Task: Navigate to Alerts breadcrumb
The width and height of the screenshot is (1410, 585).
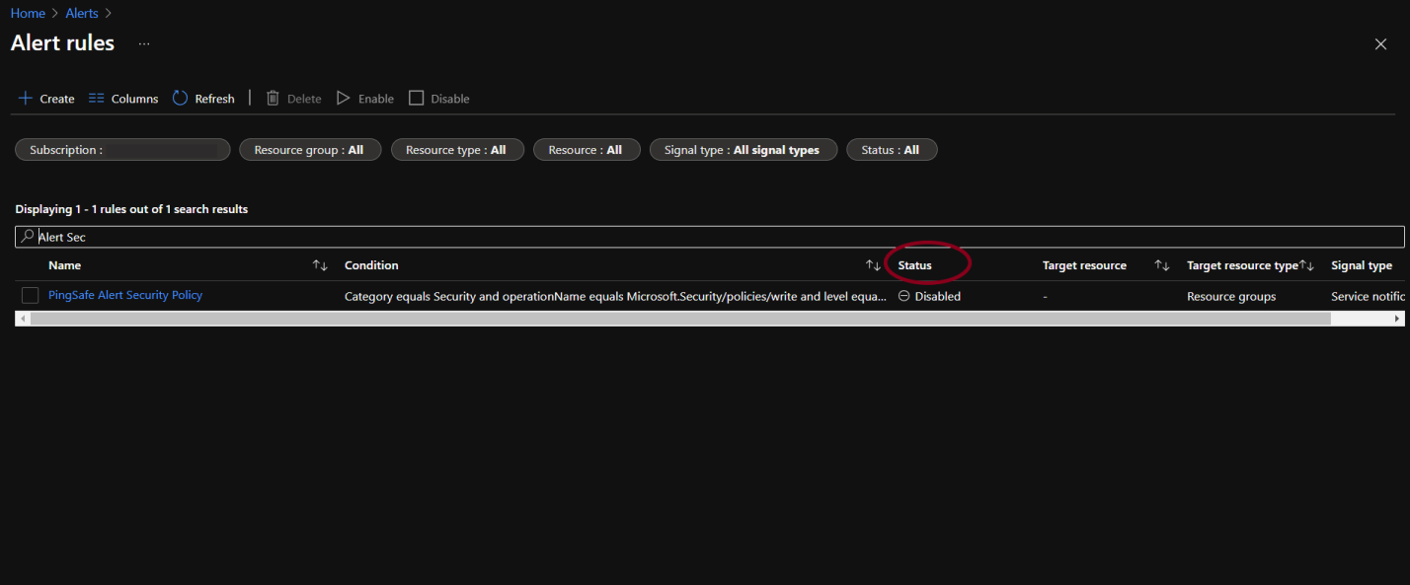Action: pos(82,14)
